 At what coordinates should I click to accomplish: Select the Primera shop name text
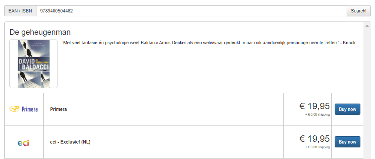58,109
